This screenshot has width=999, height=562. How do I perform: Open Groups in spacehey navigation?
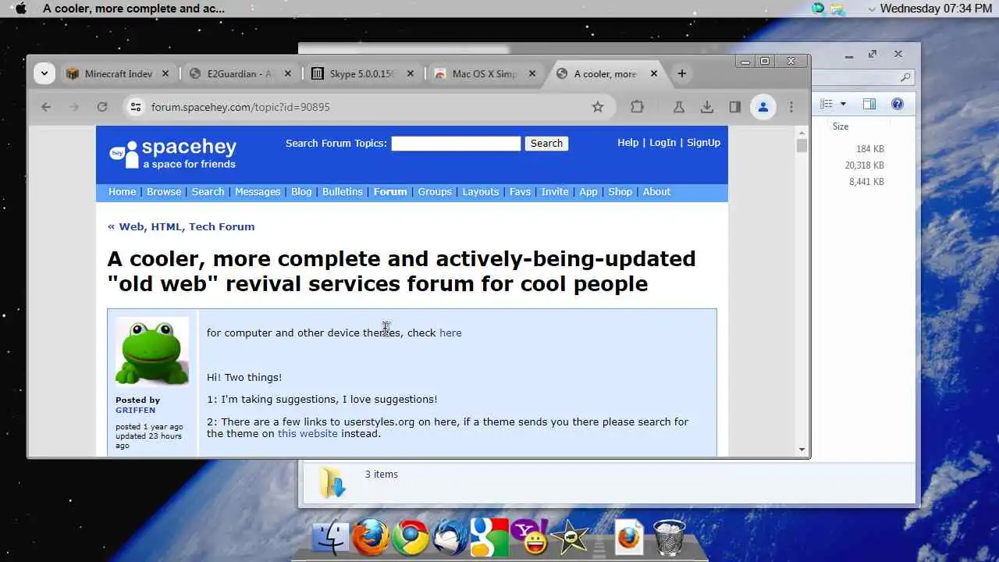435,191
